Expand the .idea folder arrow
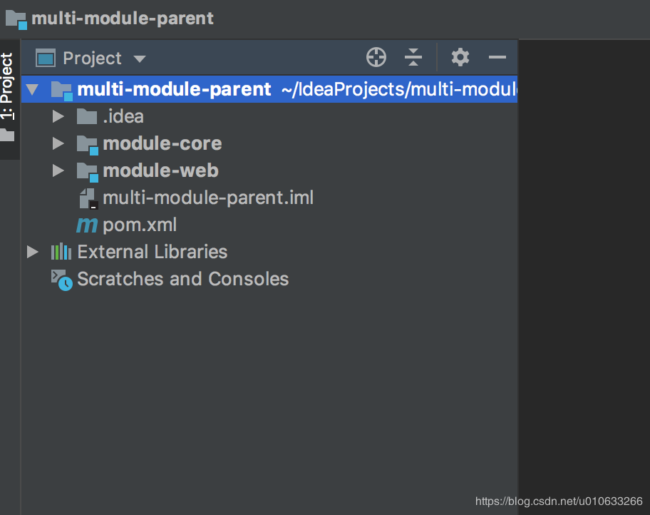 [x=58, y=116]
